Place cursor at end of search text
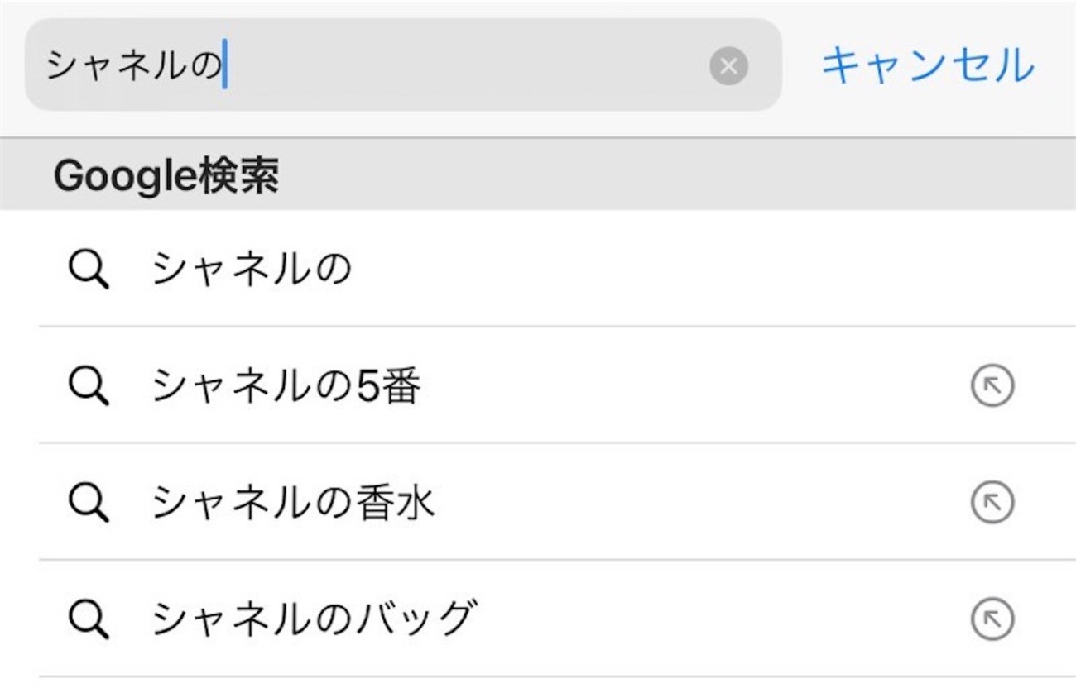 coord(226,66)
